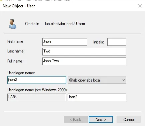Click the First name label
Image resolution: width=145 pixels, height=126 pixels.
pos(16,41)
